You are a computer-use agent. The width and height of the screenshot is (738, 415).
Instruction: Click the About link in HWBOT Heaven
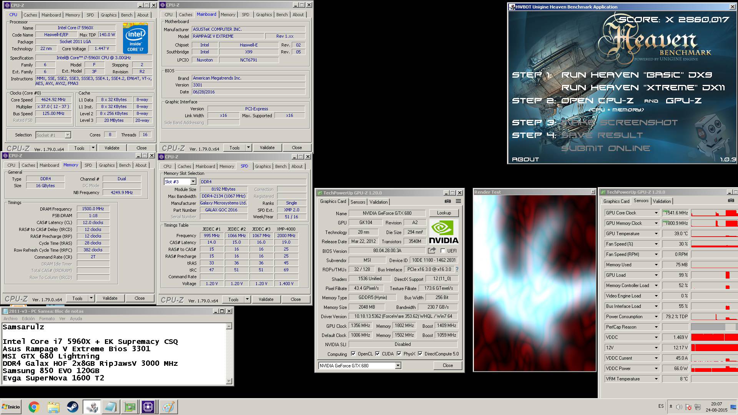pos(525,159)
